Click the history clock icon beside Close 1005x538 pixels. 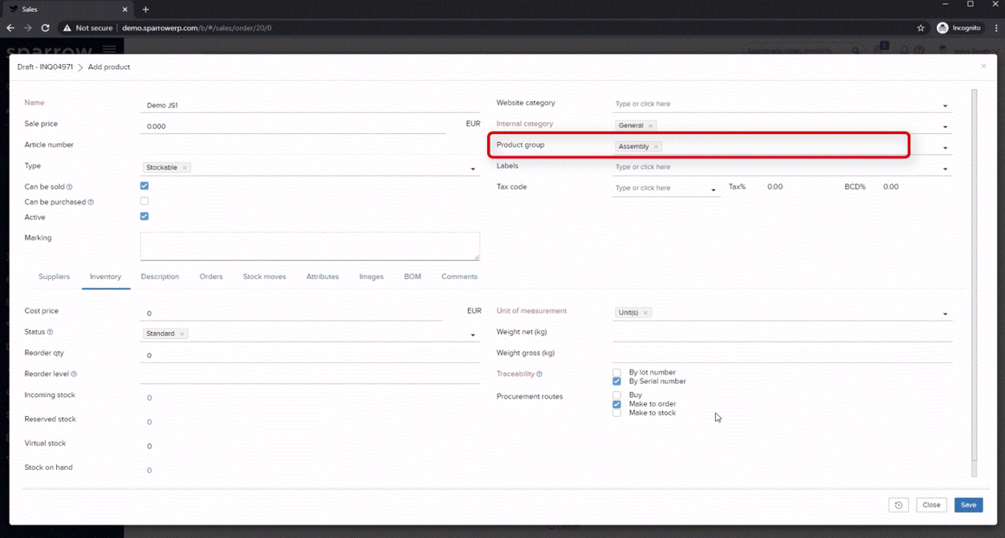(898, 505)
